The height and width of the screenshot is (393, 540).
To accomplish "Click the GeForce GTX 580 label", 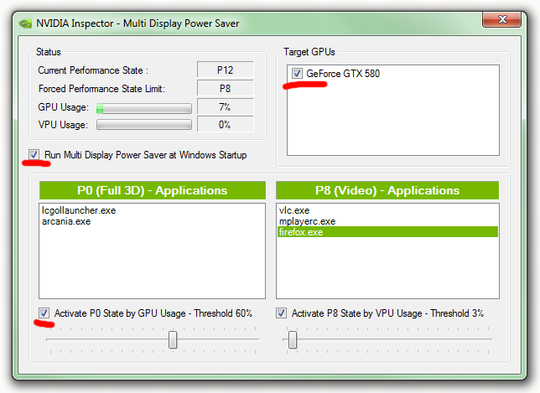I will [343, 74].
